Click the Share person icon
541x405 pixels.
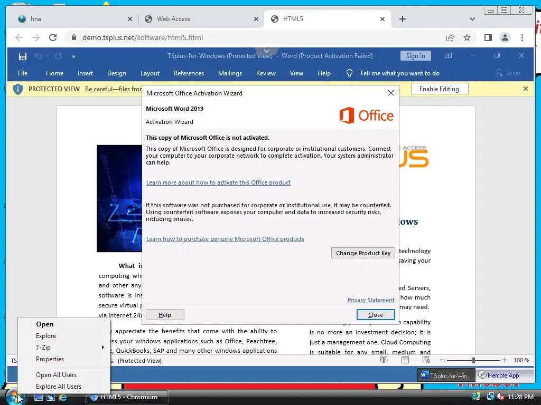[499, 73]
